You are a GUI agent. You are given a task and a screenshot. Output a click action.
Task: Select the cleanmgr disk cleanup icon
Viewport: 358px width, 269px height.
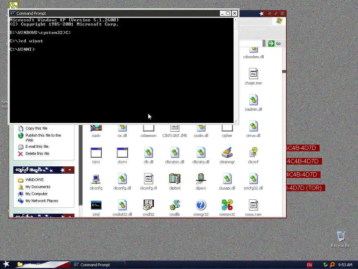[x=227, y=153]
